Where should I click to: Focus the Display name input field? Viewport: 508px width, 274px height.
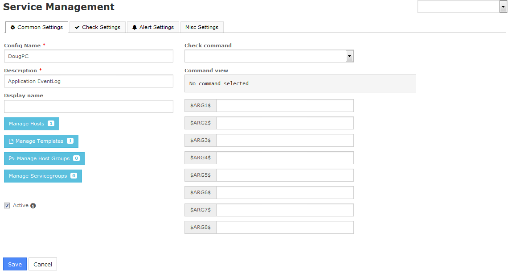tap(89, 106)
